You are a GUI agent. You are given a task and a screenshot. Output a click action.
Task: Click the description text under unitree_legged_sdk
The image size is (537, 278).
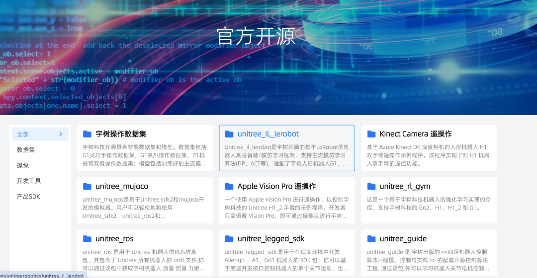(286, 260)
